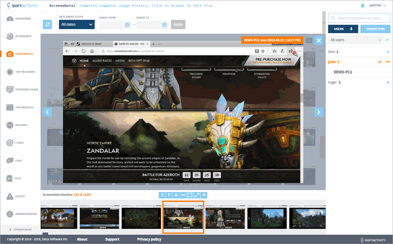Zoom out with the timeline minus icon
393x244 pixels.
[x=183, y=195]
